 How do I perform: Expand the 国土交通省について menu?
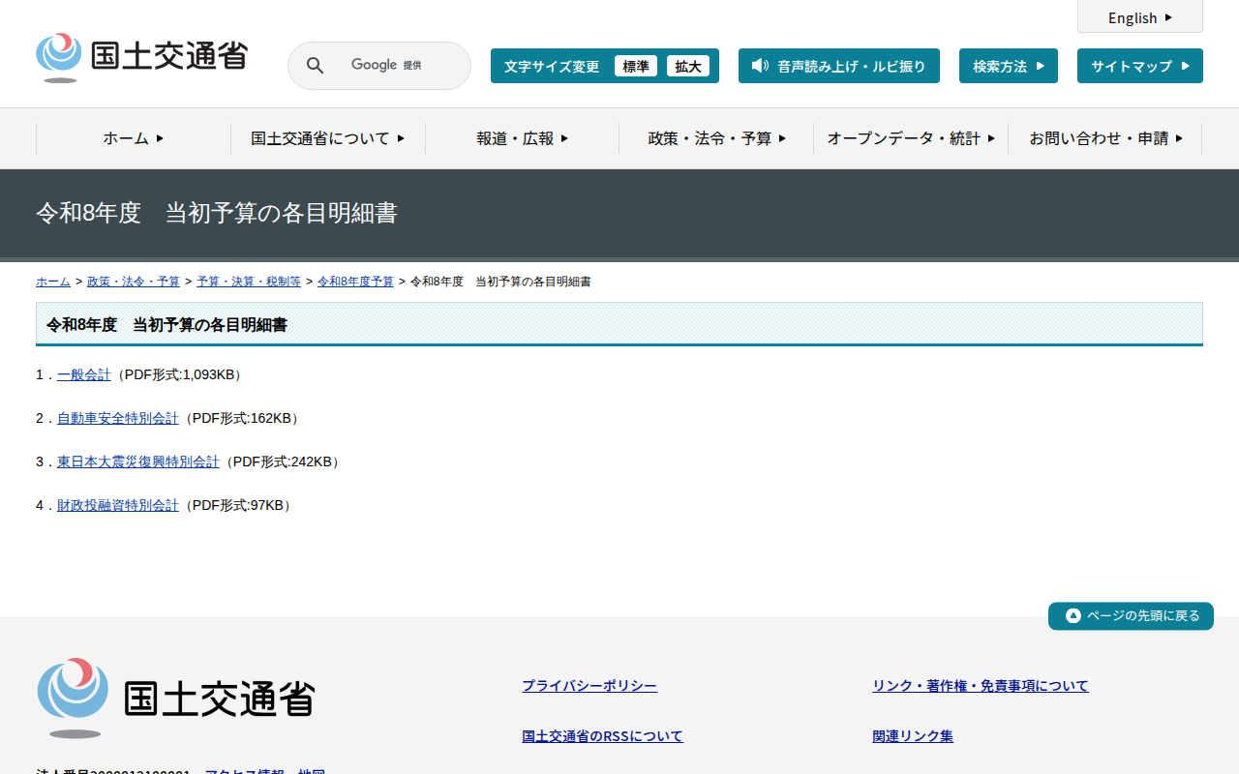point(328,138)
